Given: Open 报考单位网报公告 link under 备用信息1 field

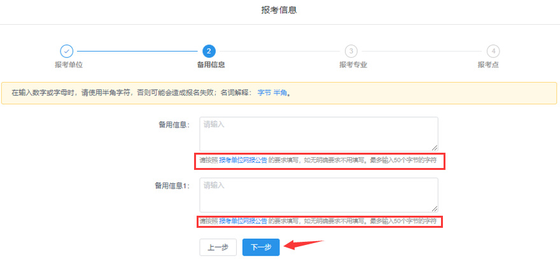Looking at the screenshot, I should pyautogui.click(x=242, y=221).
